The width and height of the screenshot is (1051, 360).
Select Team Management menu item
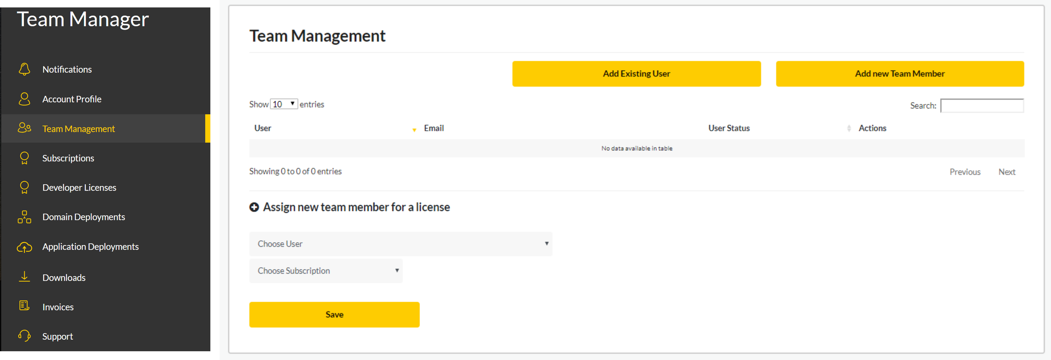[x=78, y=129]
